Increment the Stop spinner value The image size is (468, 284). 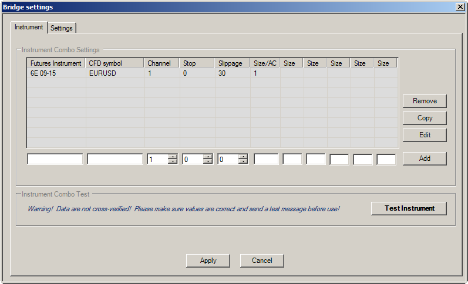click(207, 157)
